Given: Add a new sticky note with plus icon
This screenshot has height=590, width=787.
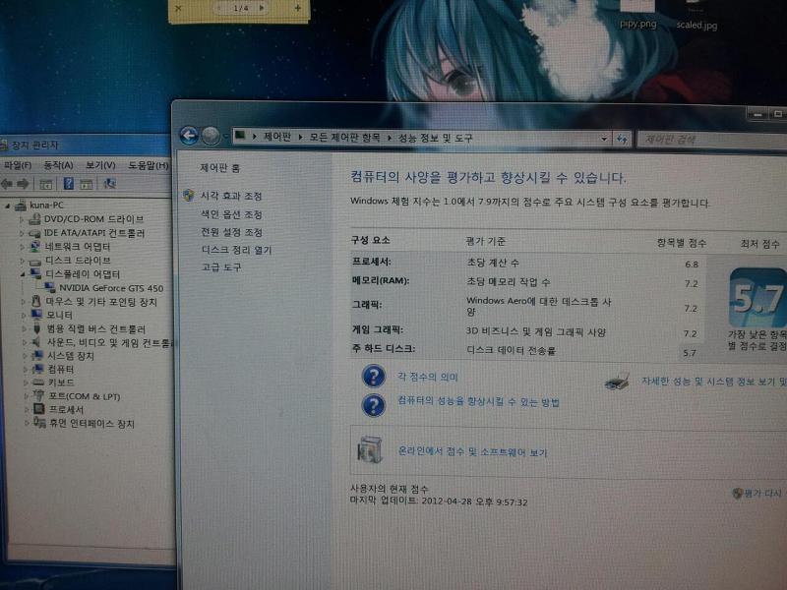Looking at the screenshot, I should pyautogui.click(x=298, y=8).
